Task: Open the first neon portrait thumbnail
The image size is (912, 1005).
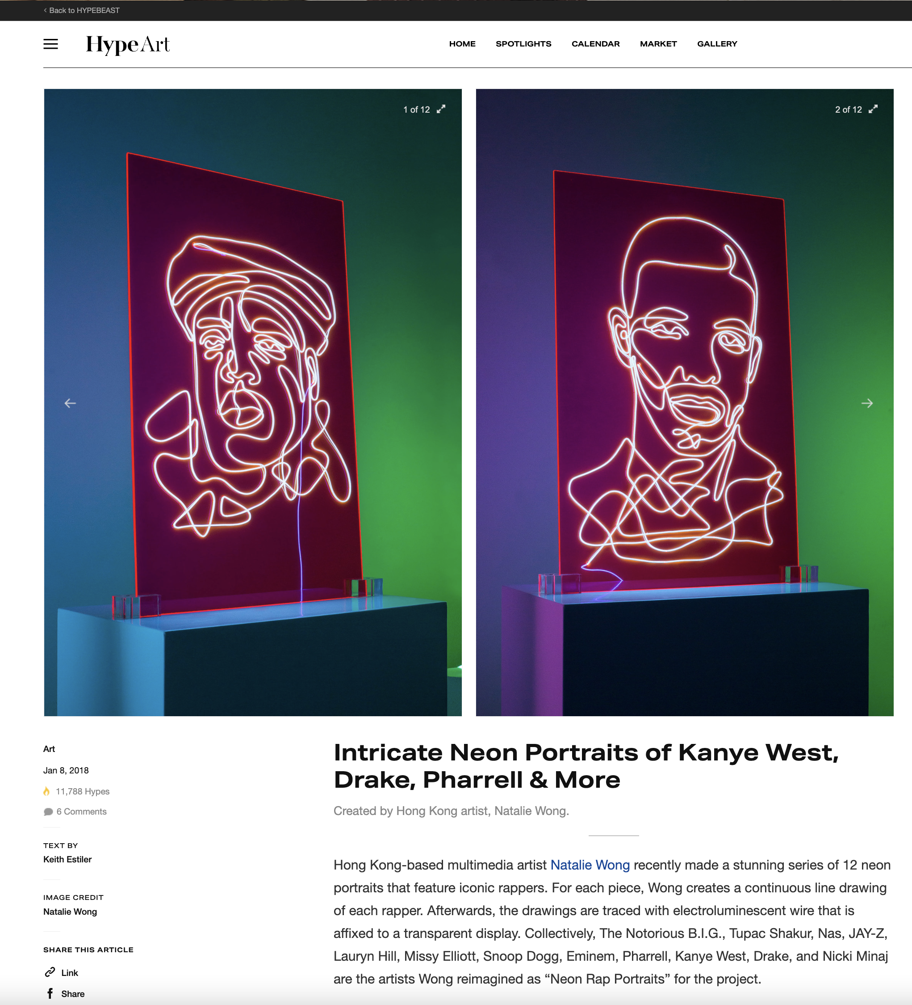Action: coord(252,402)
